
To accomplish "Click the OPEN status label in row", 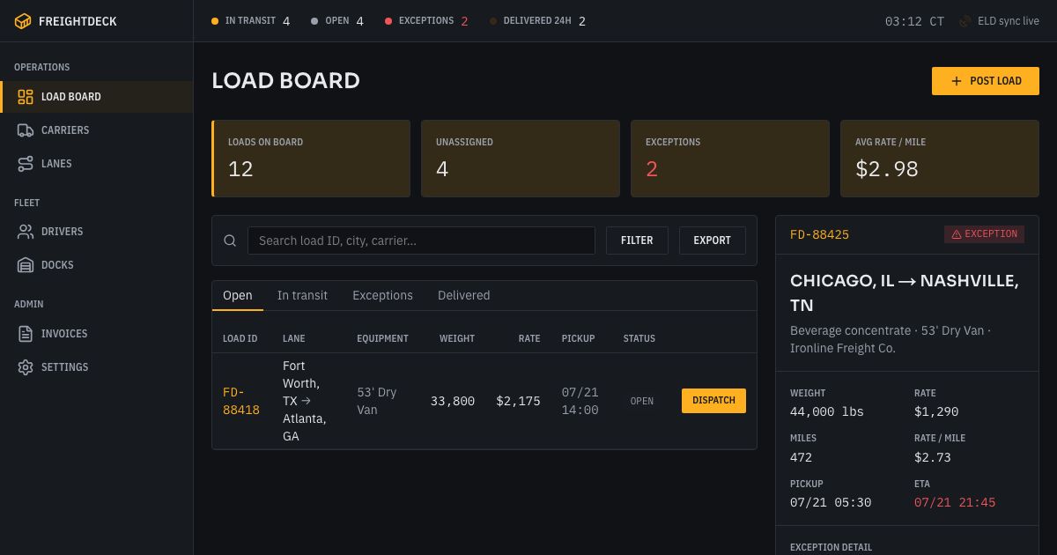I will click(x=642, y=401).
